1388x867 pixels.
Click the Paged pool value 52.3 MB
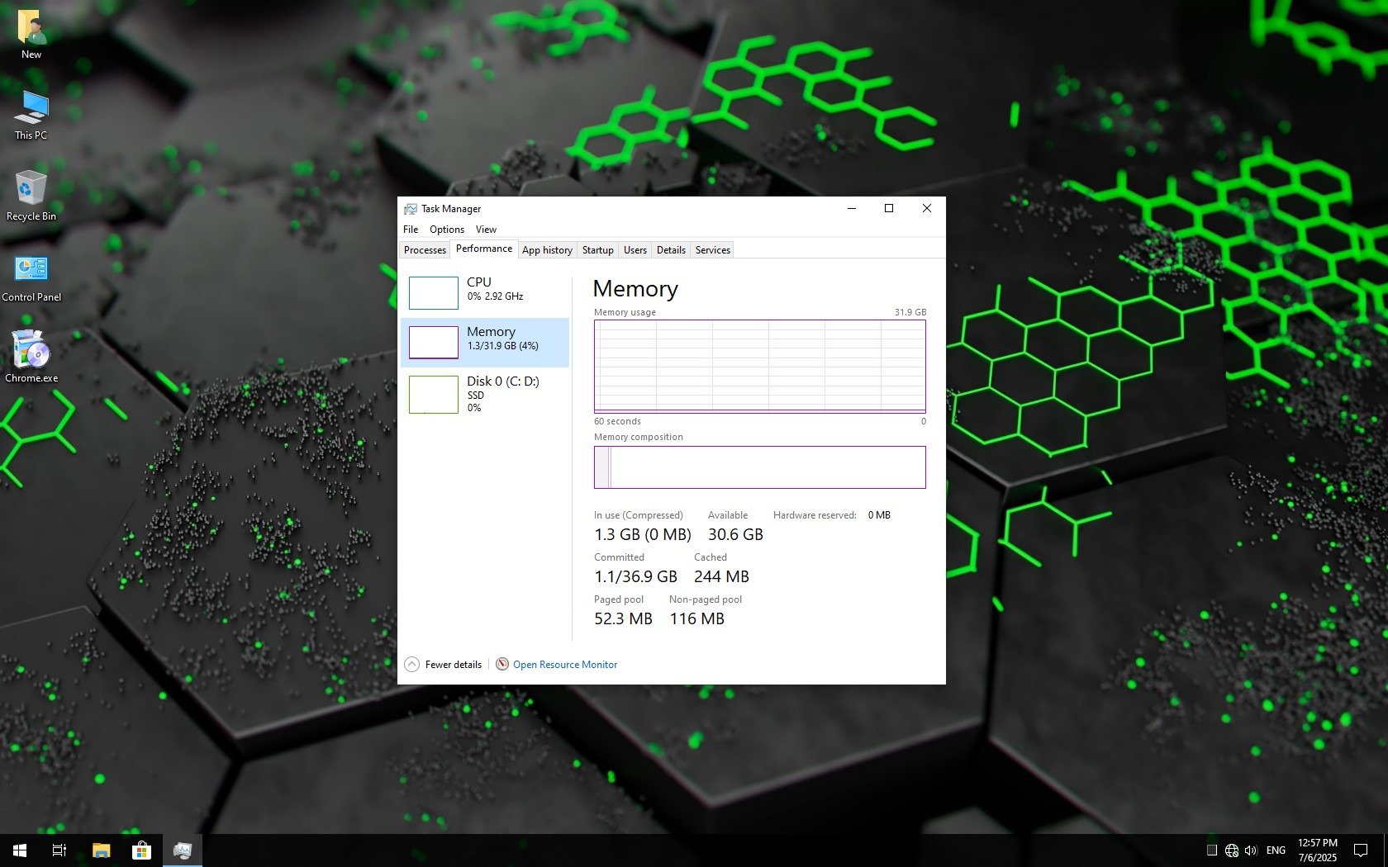coord(623,618)
